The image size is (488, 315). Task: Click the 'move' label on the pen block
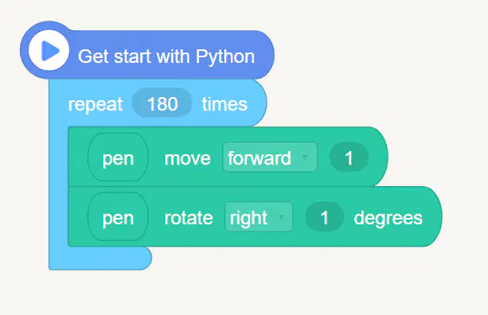point(187,158)
